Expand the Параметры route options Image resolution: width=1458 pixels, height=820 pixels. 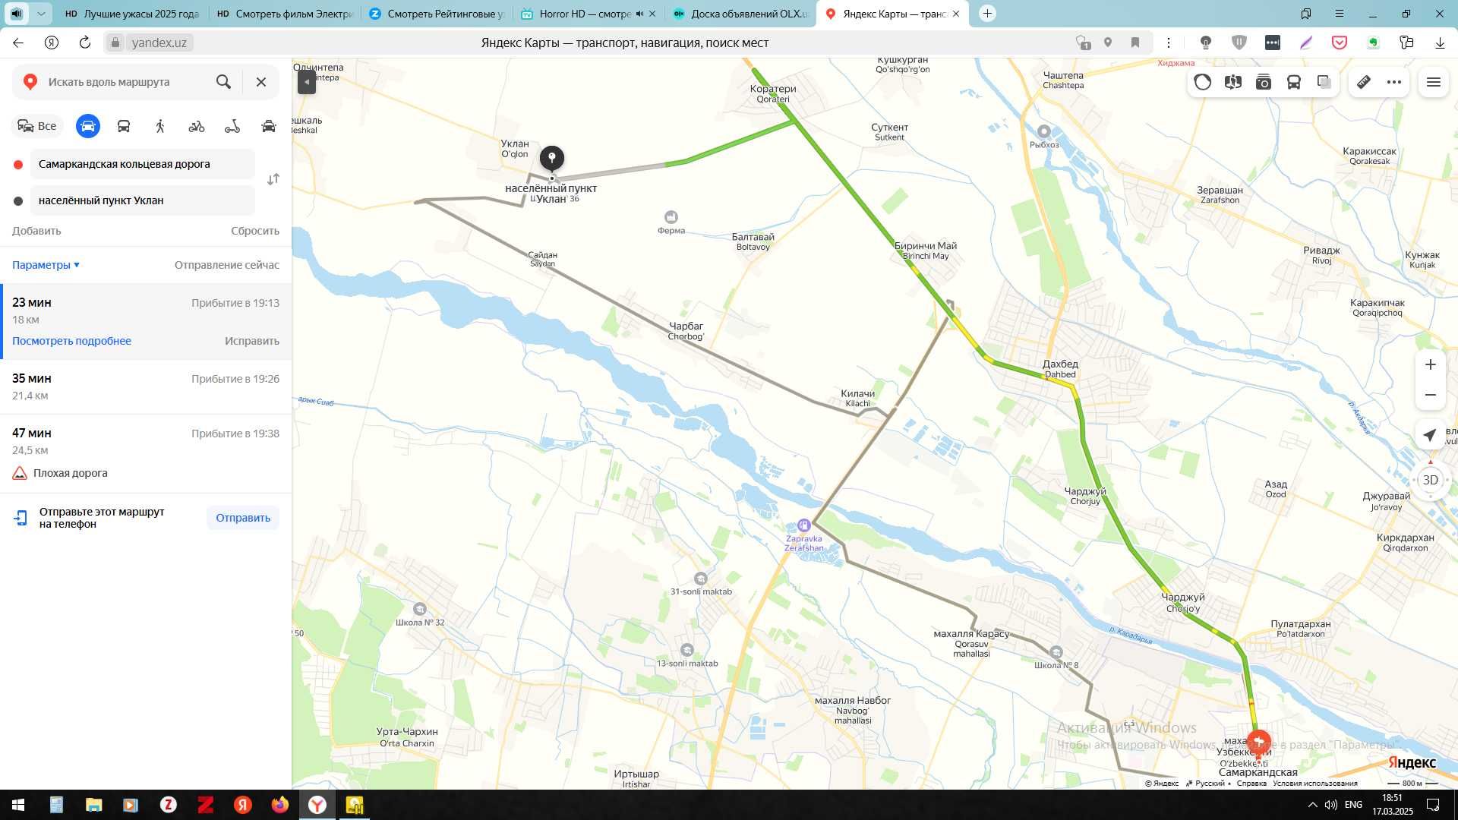pyautogui.click(x=46, y=265)
